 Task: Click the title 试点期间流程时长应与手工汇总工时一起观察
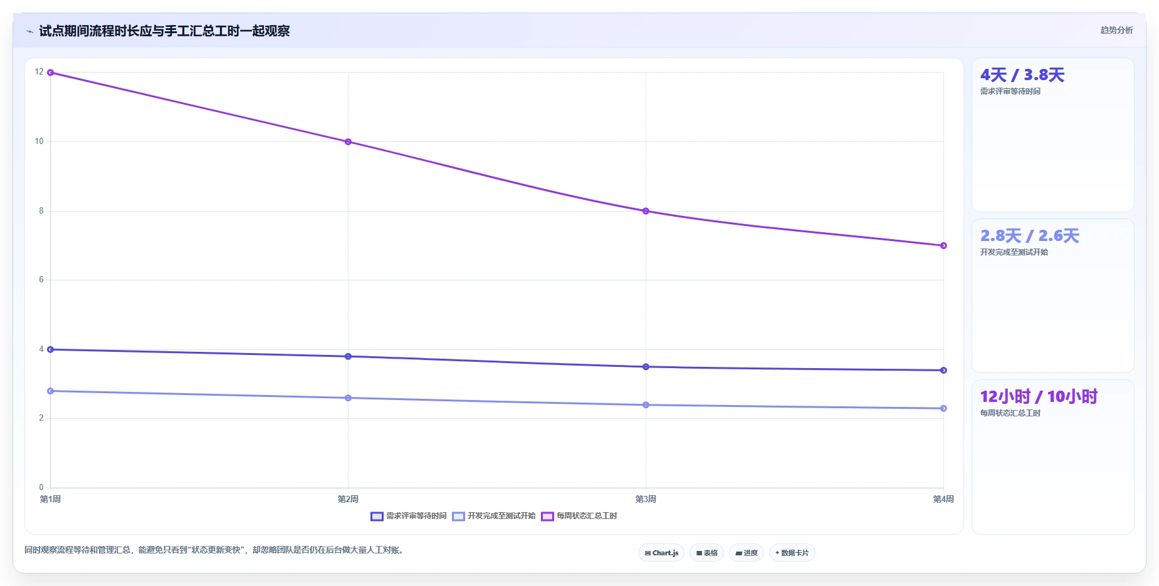[164, 31]
